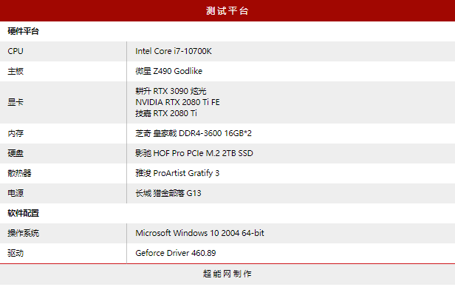Click the 内存 row label
This screenshot has width=455, height=287.
coord(16,133)
